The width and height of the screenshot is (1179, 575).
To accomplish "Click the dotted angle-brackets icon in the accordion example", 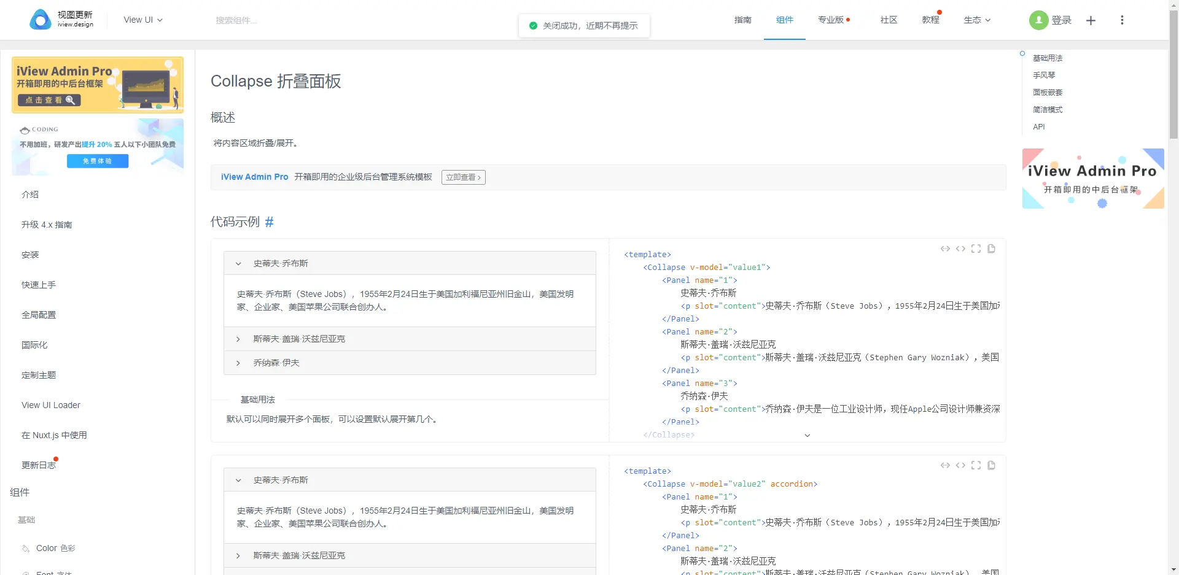I will tap(945, 465).
